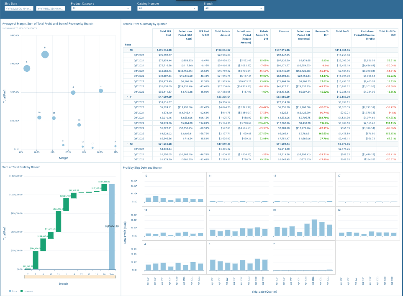Click branch 11 total SPA cost $47,699.59
This screenshot has height=296, width=403.
[165, 97]
